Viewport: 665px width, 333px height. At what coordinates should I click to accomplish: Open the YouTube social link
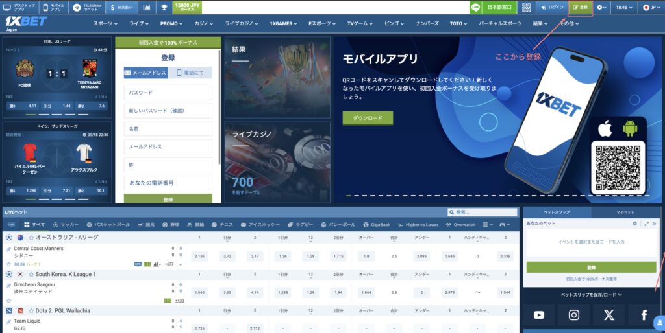(538, 315)
